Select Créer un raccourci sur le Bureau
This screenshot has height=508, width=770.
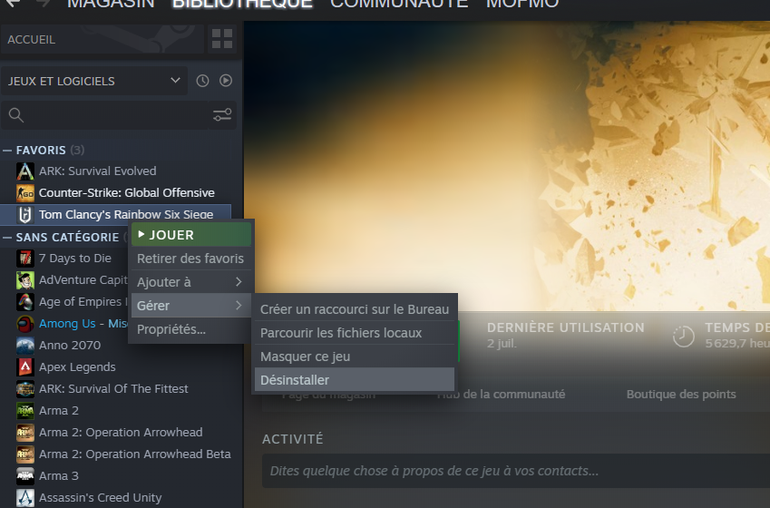click(355, 309)
